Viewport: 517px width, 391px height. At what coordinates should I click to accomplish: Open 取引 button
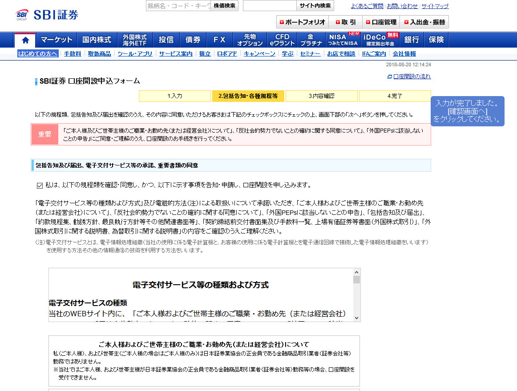346,22
